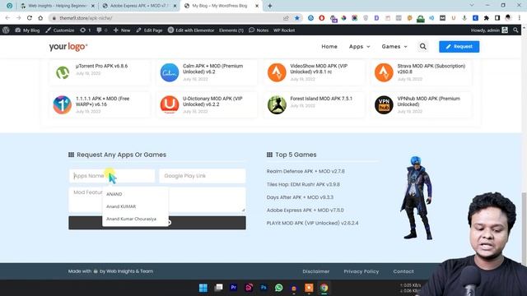Viewport: 527px width, 296px height.
Task: Open Notes in the admin bar
Action: click(x=259, y=30)
